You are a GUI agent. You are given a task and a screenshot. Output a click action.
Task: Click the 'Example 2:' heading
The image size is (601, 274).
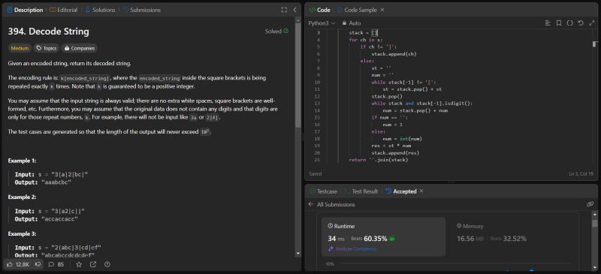[23, 197]
